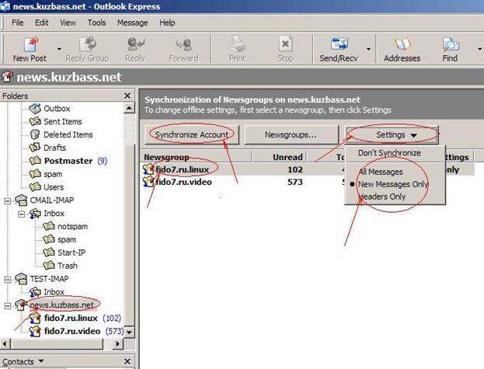Close the Folders pane

(x=127, y=96)
